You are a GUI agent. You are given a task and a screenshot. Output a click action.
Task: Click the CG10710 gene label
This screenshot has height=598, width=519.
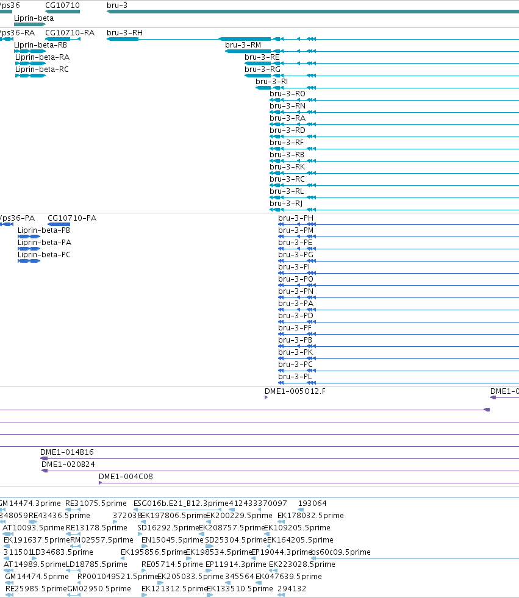click(x=63, y=5)
